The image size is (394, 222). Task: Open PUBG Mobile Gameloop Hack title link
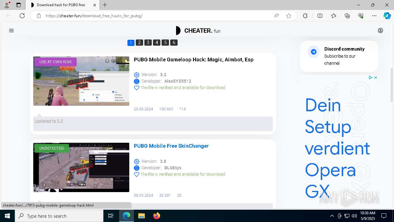click(194, 60)
